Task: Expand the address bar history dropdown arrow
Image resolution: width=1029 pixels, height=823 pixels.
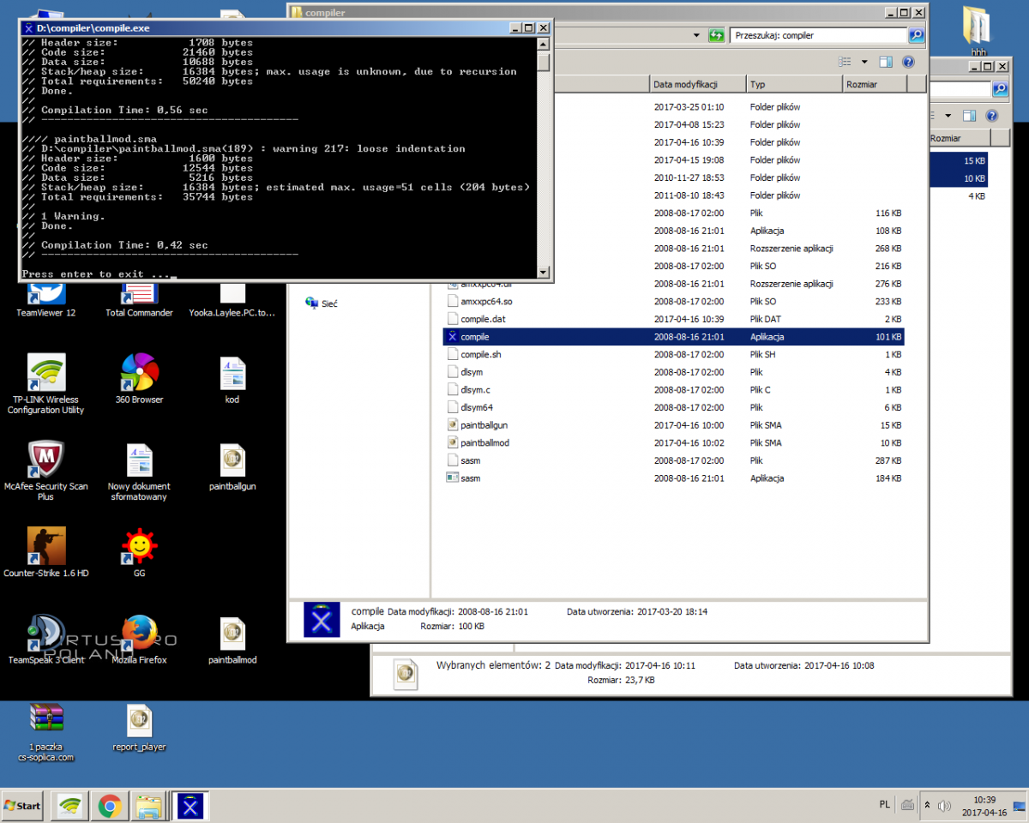Action: pos(696,36)
